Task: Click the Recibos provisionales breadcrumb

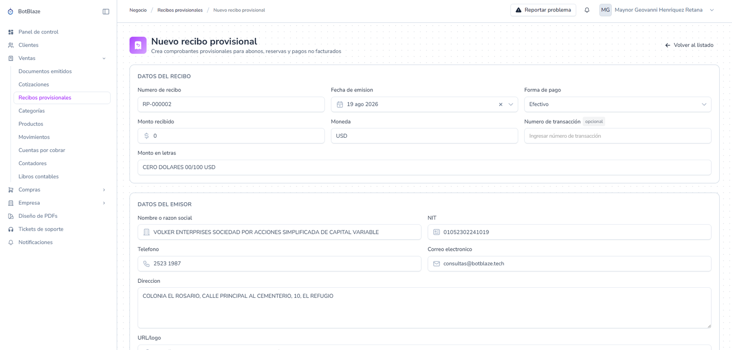Action: [x=180, y=10]
